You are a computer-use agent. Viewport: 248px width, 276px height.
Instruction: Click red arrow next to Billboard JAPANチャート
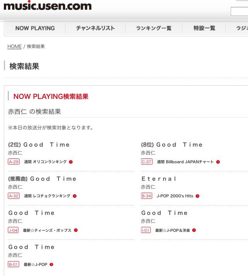[218, 162]
